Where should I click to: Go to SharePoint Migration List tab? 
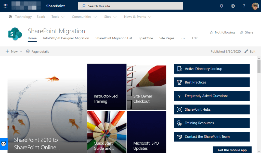tap(114, 38)
